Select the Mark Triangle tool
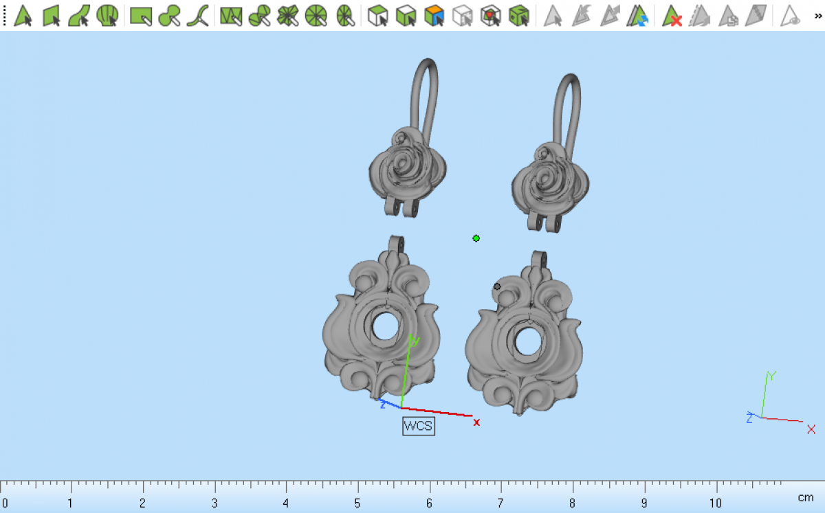The image size is (825, 513). (23, 15)
